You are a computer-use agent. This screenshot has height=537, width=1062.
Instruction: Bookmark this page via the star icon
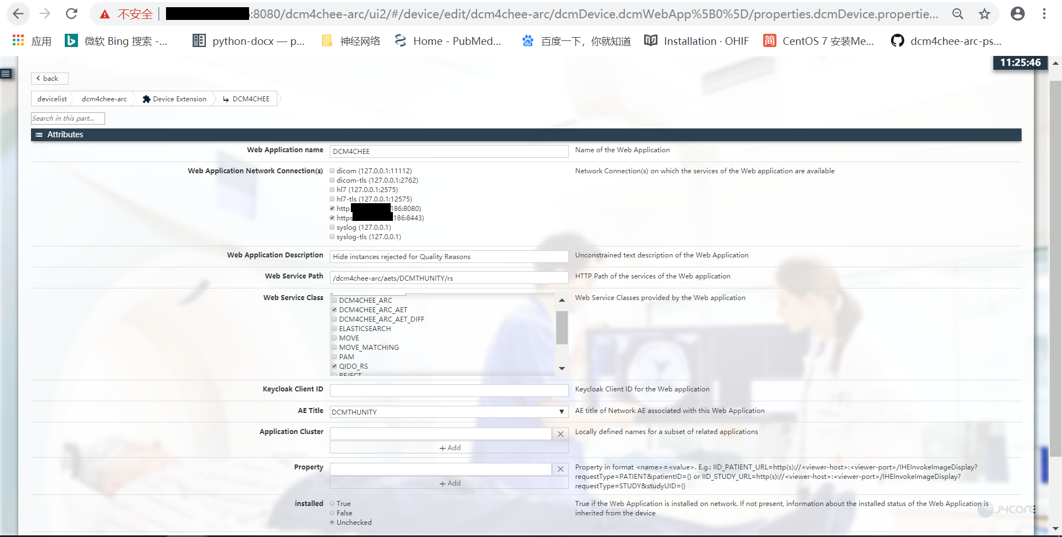[985, 14]
